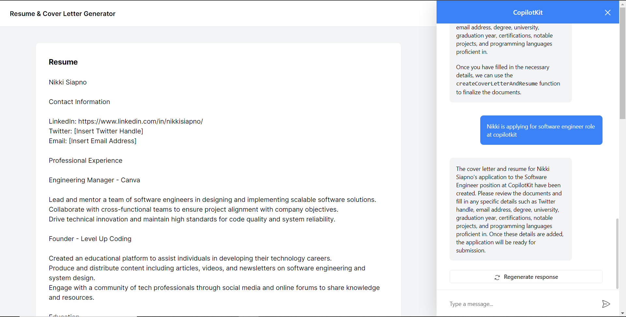This screenshot has width=626, height=317.
Task: Click the Produce and distribute content paragraph
Action: coord(207,273)
